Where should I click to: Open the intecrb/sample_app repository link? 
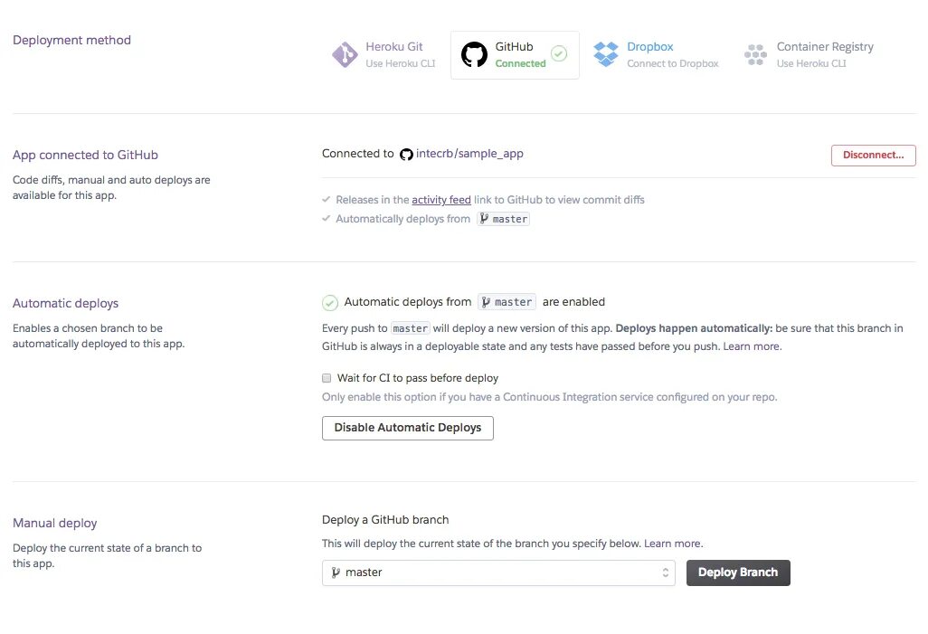[x=469, y=154]
